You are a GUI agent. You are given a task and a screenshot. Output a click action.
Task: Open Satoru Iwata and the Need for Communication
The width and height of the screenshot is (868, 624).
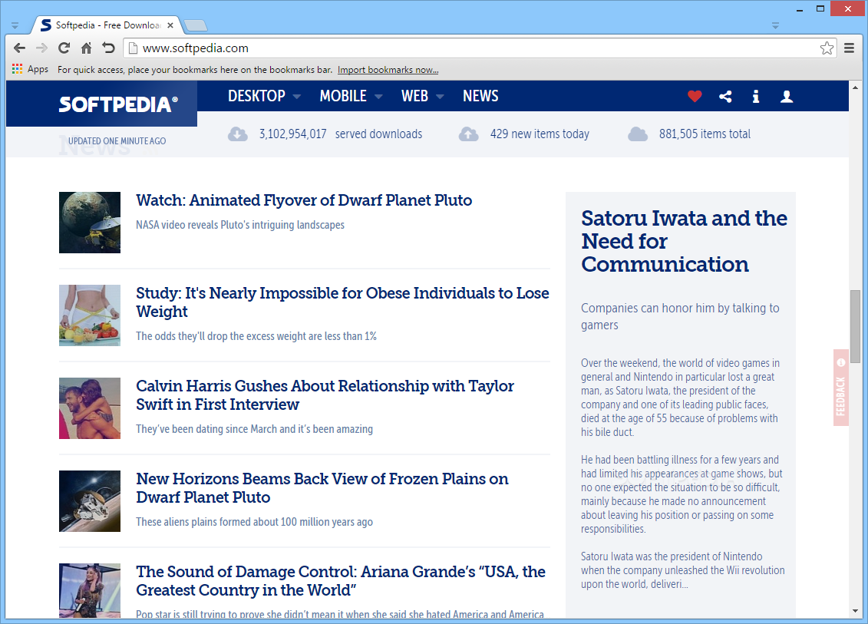point(684,241)
